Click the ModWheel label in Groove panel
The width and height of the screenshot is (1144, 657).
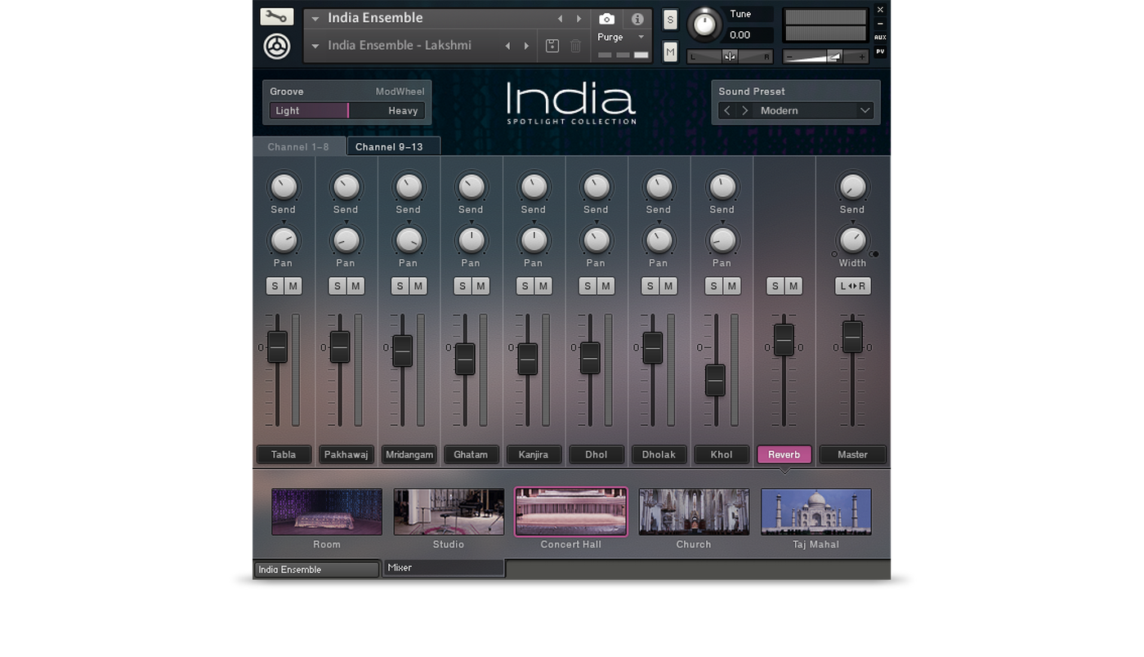[400, 92]
